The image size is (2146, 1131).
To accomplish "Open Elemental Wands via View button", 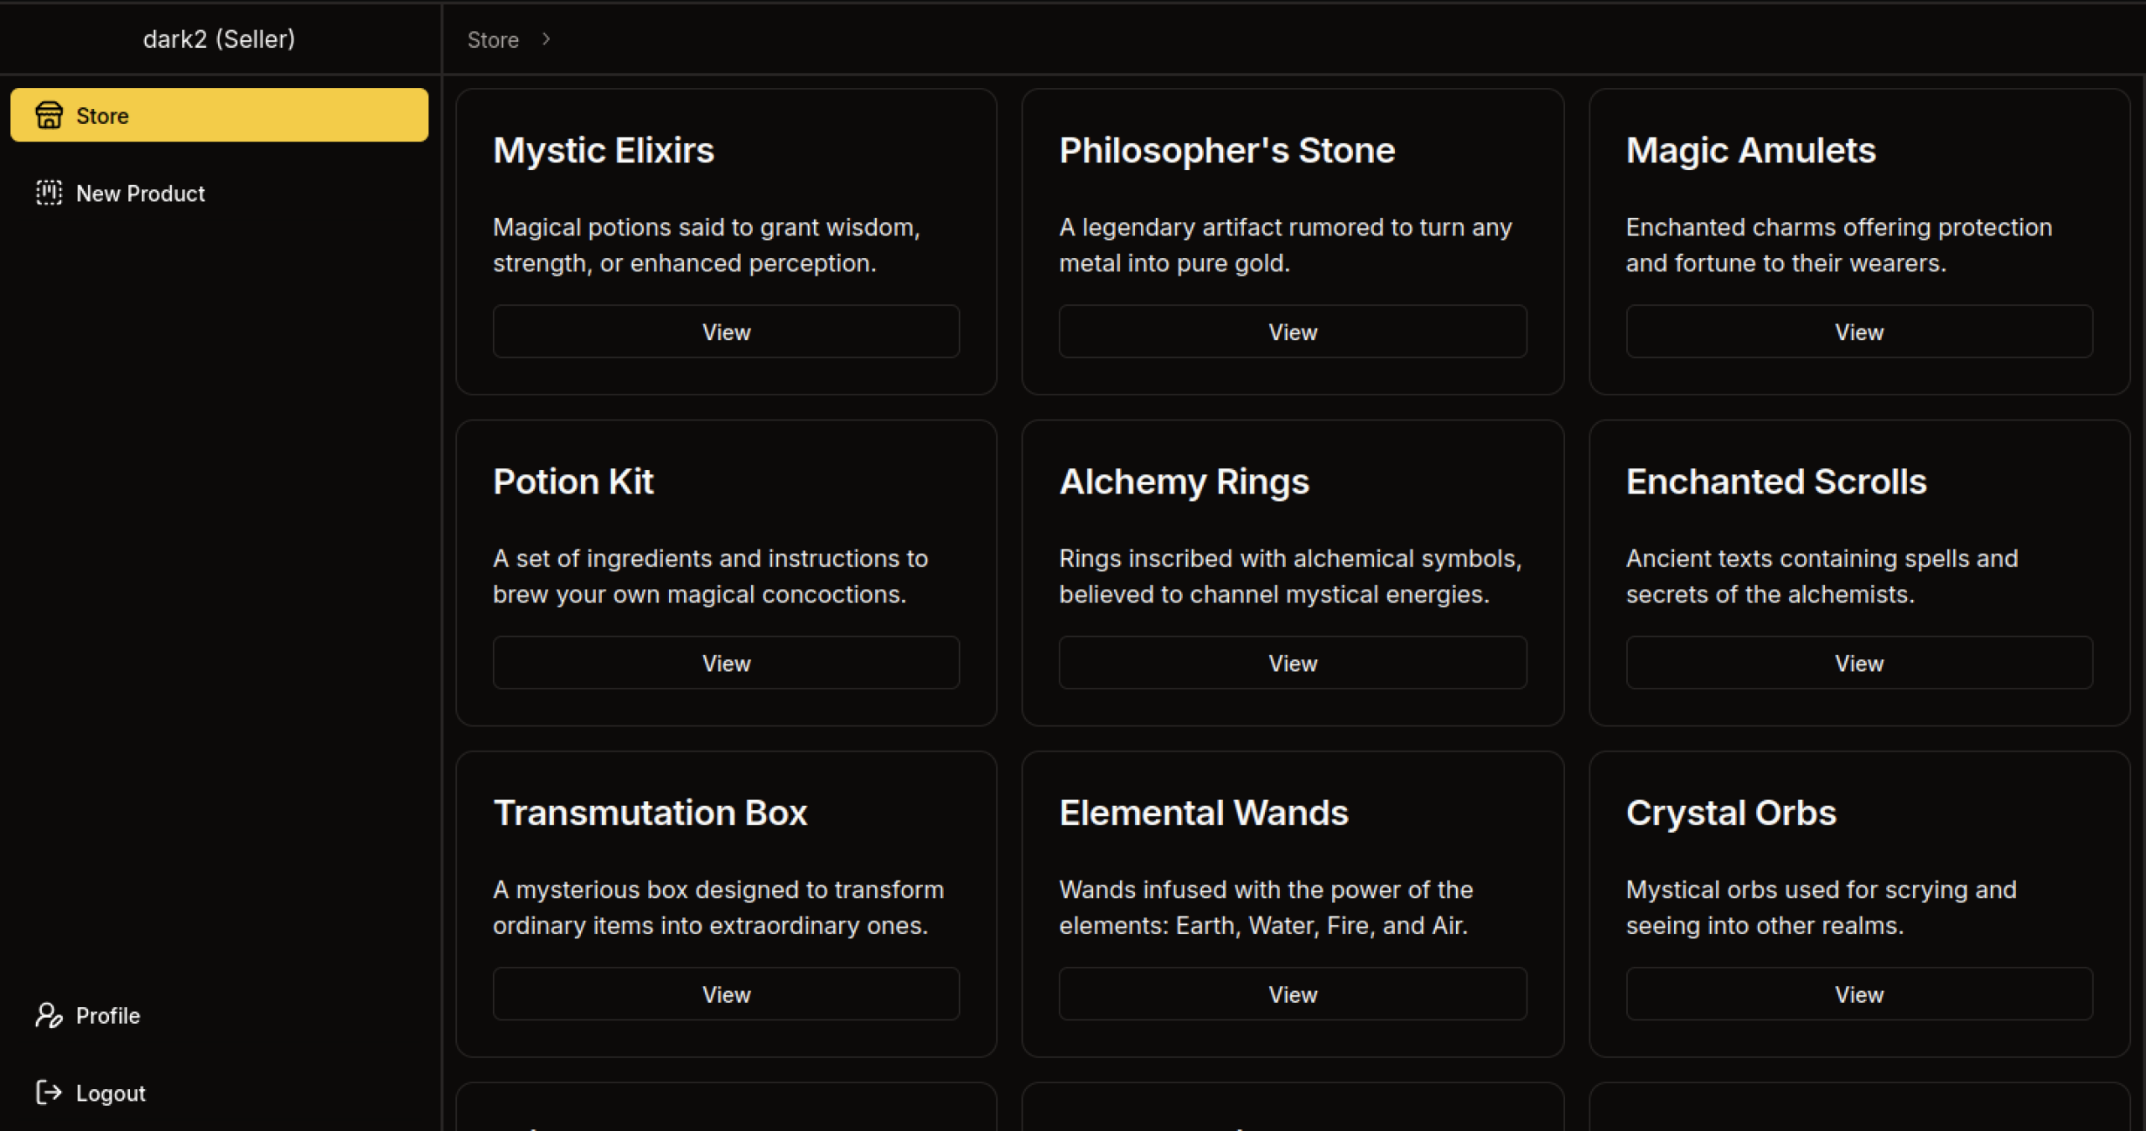I will pyautogui.click(x=1292, y=994).
